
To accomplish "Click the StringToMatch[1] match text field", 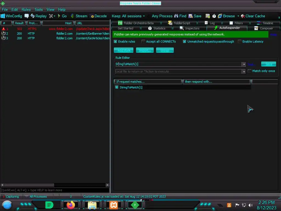I will point(178,64).
